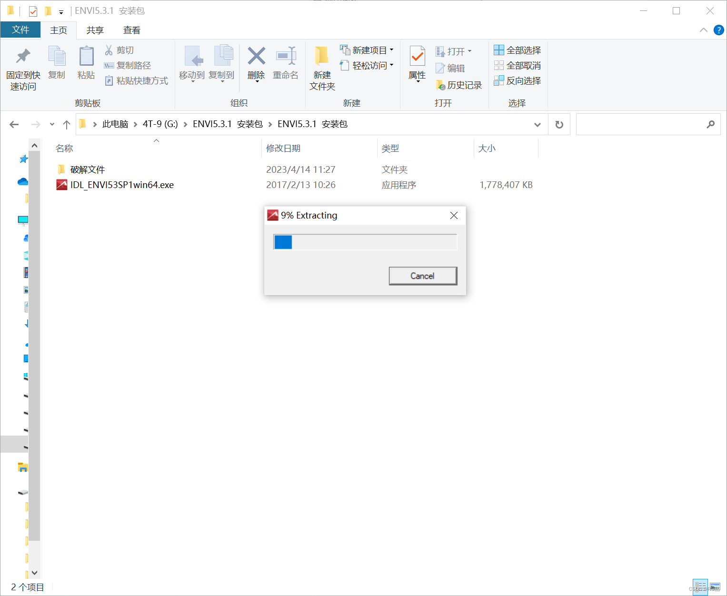The width and height of the screenshot is (727, 596).
Task: Open Move to (移动到) menu
Action: (192, 63)
